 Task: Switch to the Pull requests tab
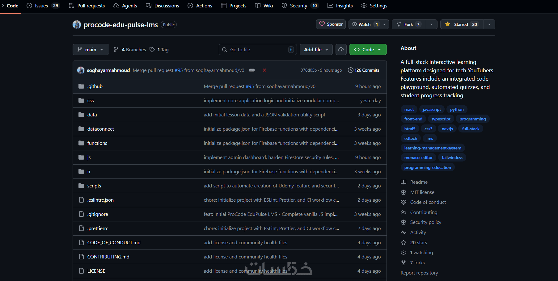coord(87,6)
